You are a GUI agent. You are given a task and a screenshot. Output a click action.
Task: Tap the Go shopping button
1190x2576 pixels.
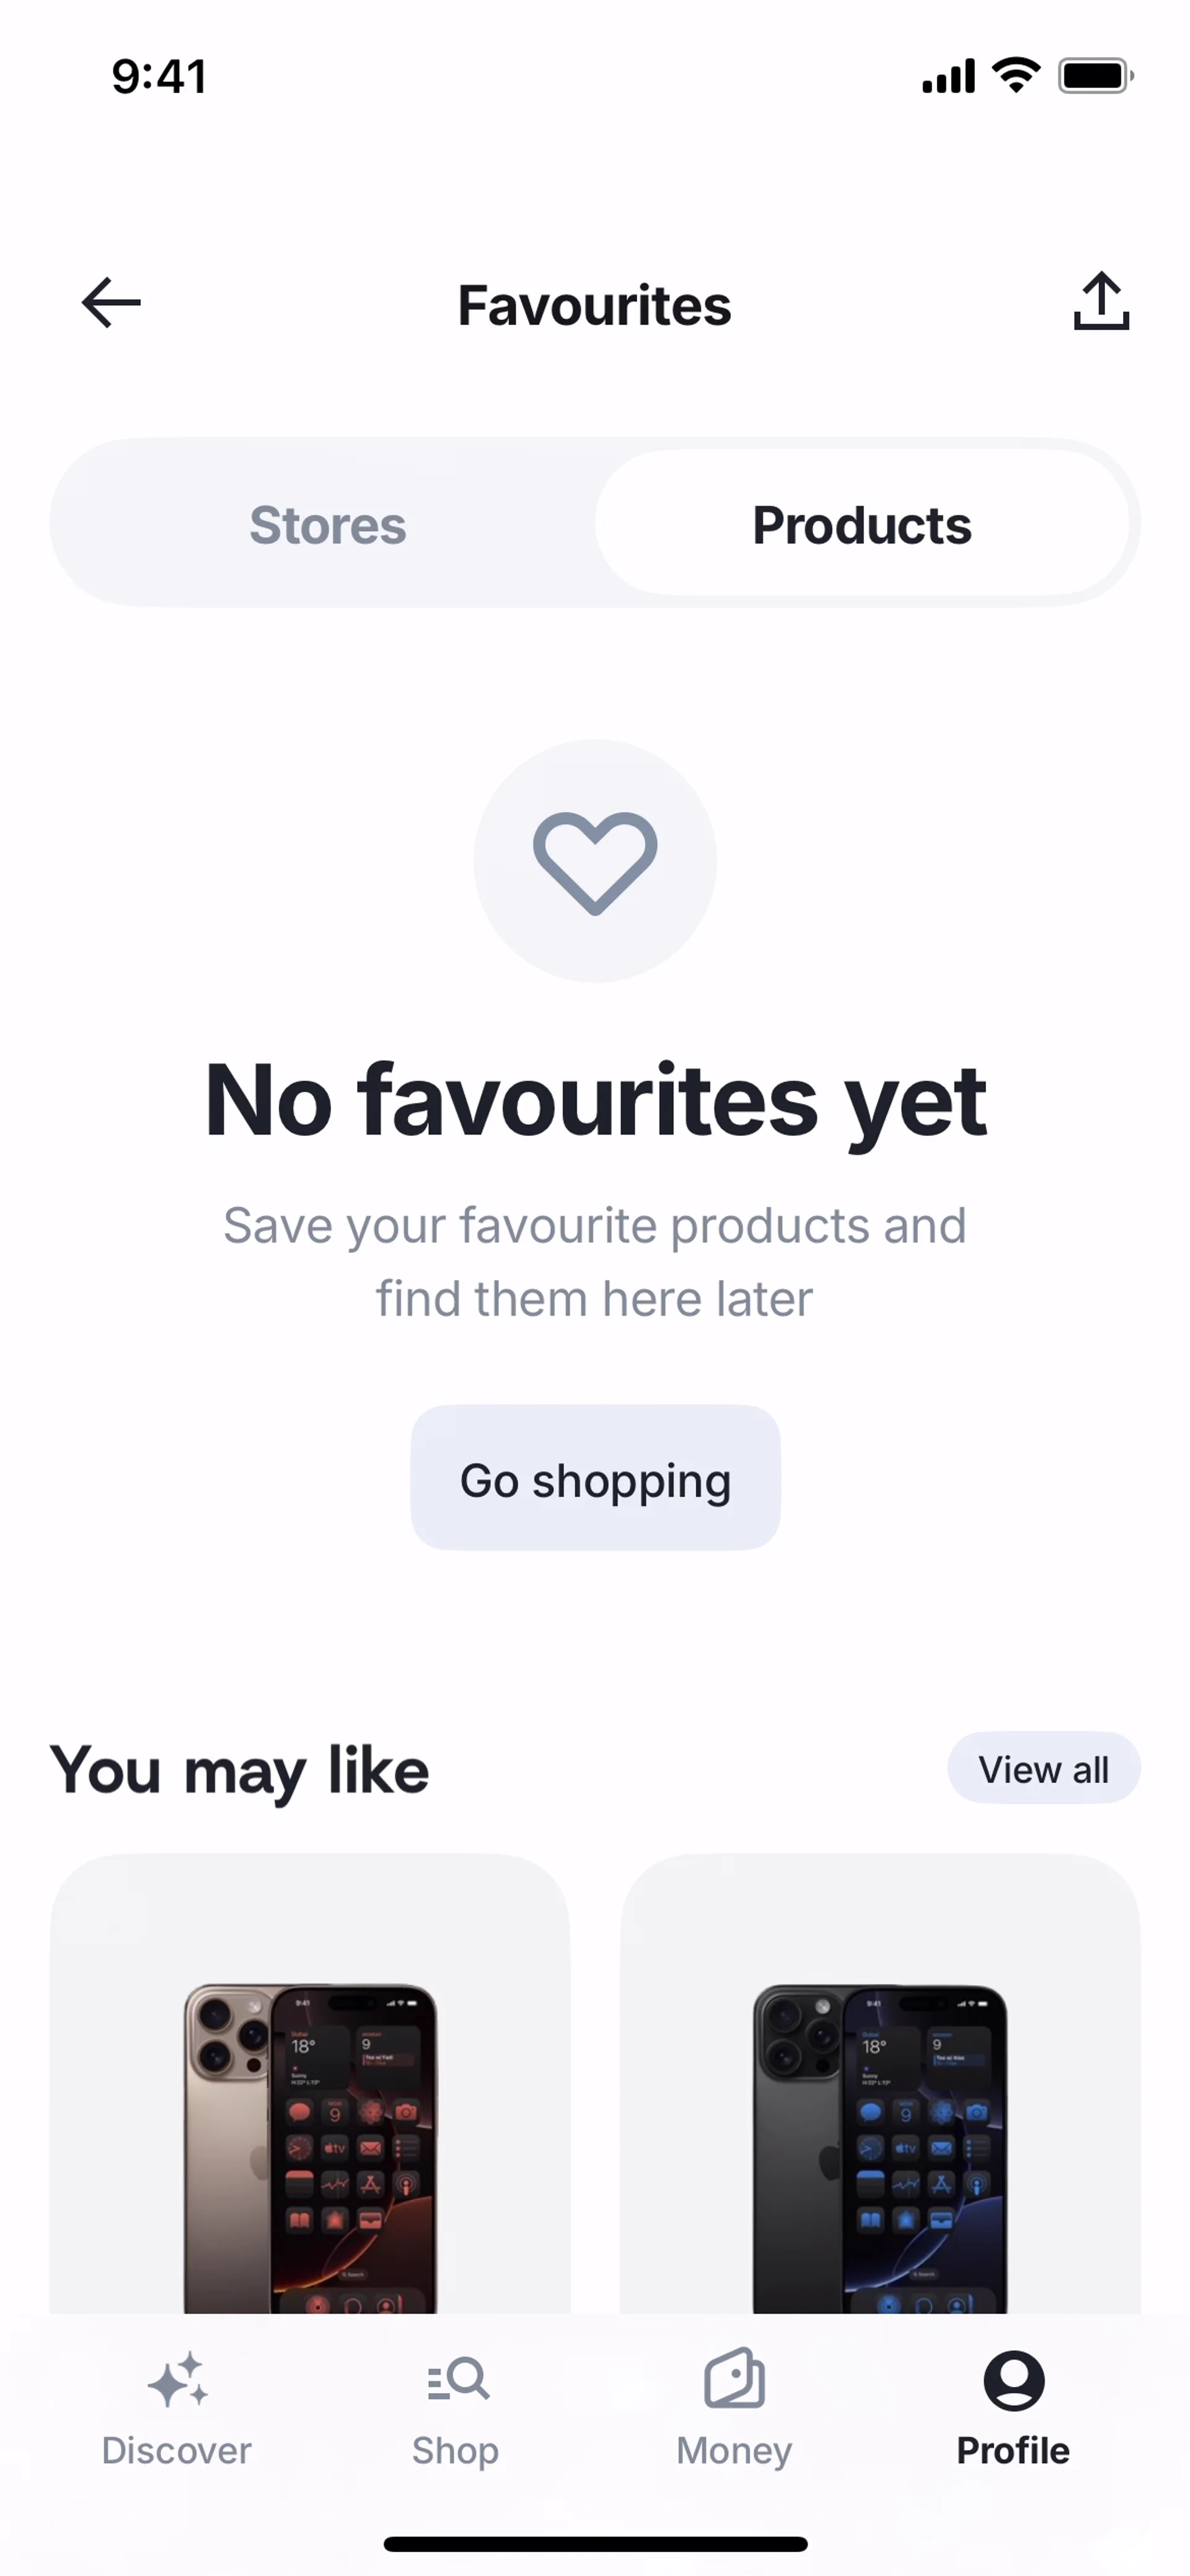595,1478
